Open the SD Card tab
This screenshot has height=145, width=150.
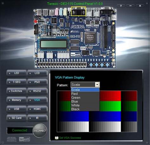(x=16, y=118)
